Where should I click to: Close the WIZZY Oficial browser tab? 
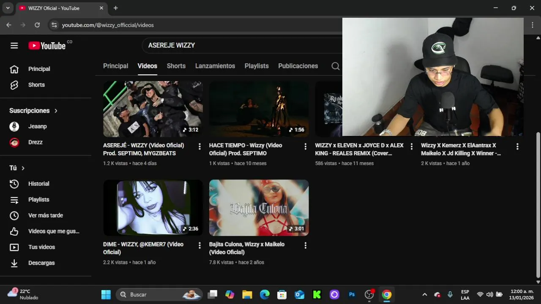101,8
